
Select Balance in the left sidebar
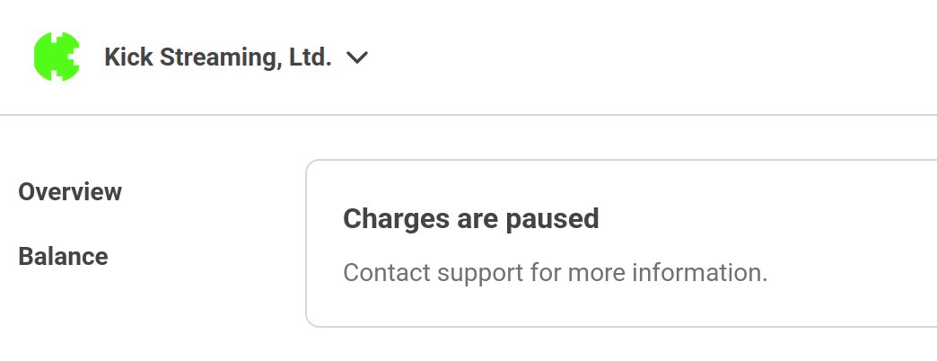tap(63, 256)
